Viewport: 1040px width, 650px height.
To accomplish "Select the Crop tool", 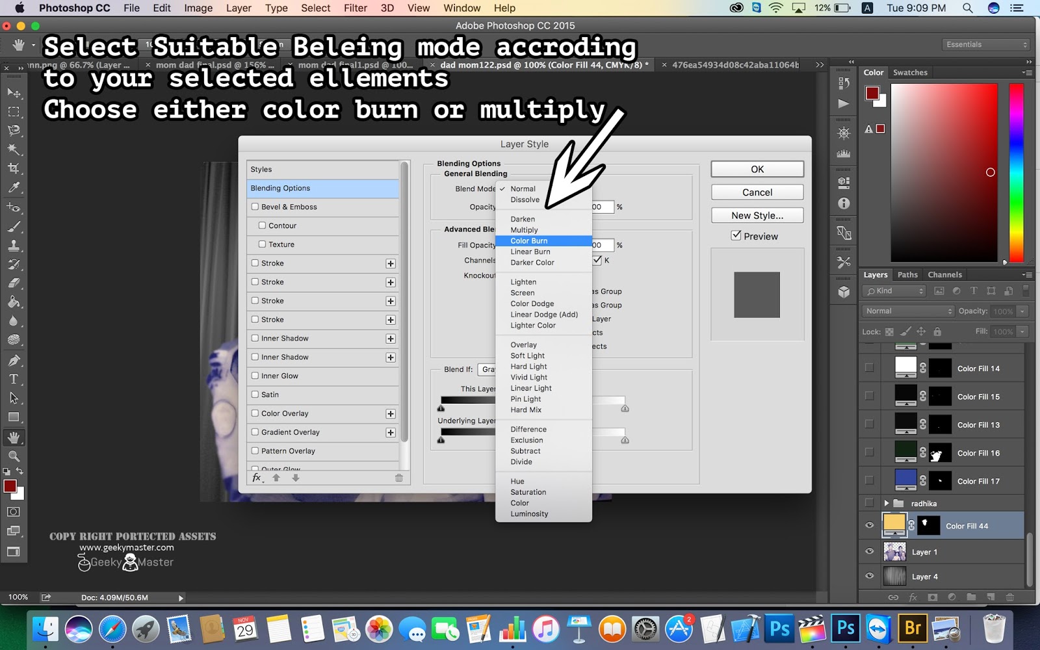I will tap(14, 168).
